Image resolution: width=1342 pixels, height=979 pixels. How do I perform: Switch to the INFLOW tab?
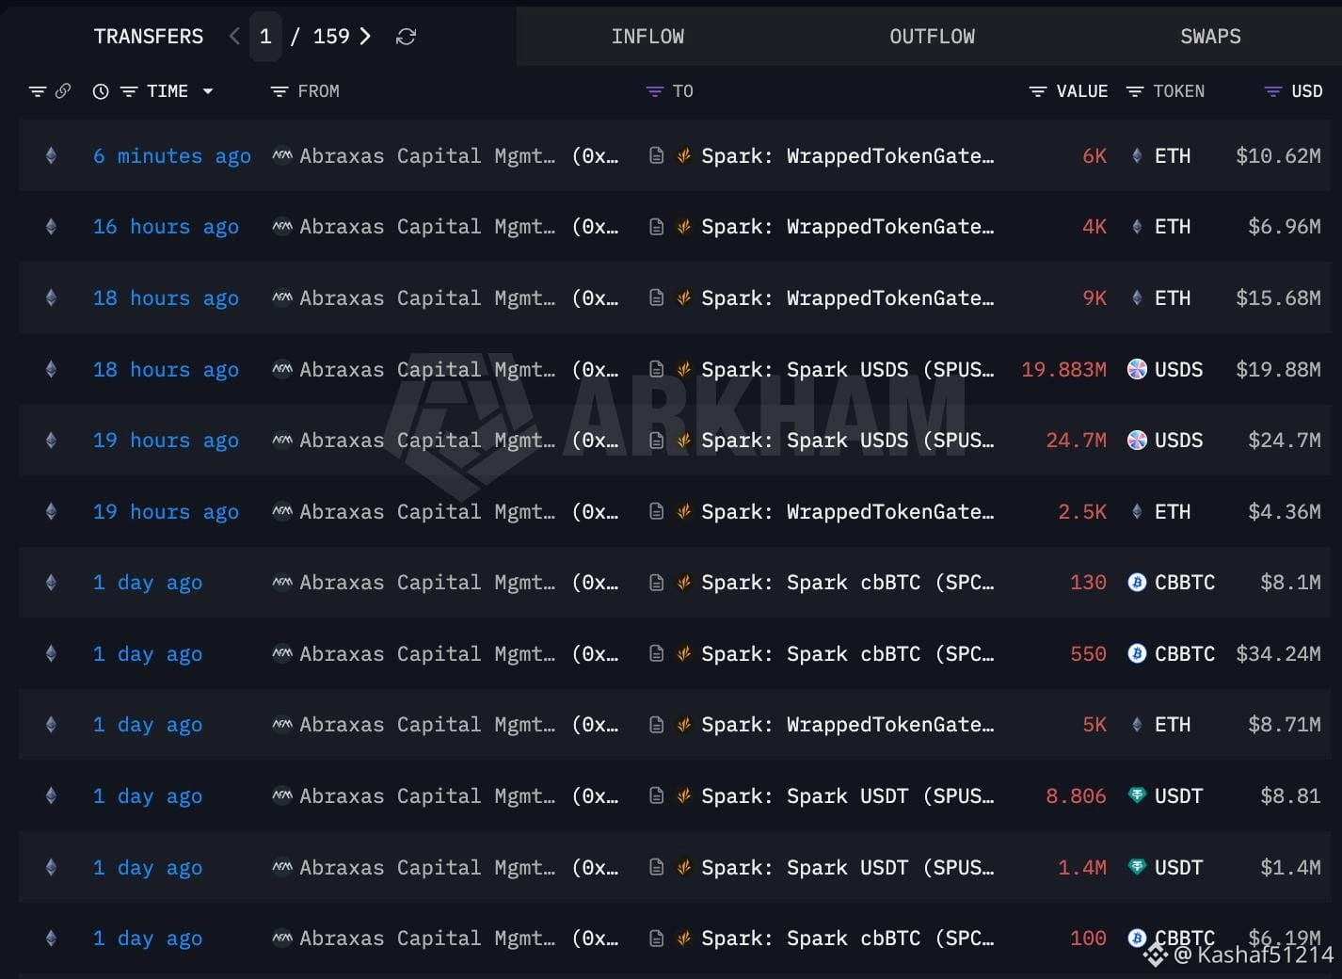(x=647, y=37)
